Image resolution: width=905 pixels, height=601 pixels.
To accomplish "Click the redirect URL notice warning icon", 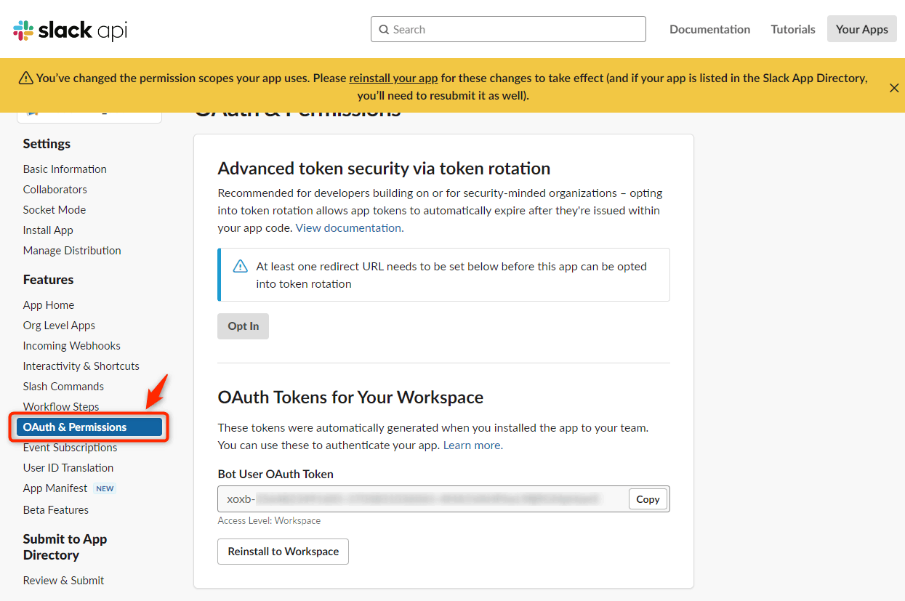I will click(240, 267).
